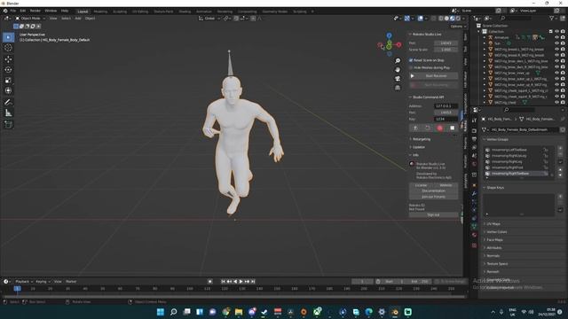Image resolution: width=568 pixels, height=319 pixels.
Task: Toggle Collection exclude checkbox in outliner
Action: click(x=551, y=32)
